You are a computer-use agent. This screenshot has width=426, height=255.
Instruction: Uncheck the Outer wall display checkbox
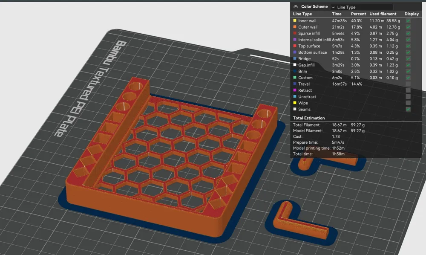(x=408, y=27)
